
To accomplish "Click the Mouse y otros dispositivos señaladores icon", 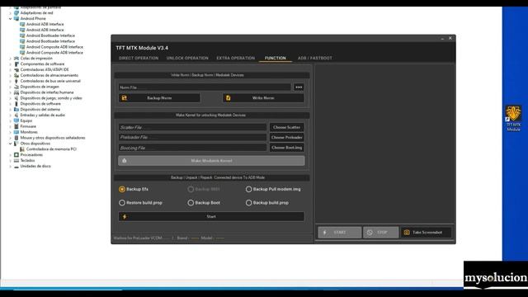I will coord(16,138).
